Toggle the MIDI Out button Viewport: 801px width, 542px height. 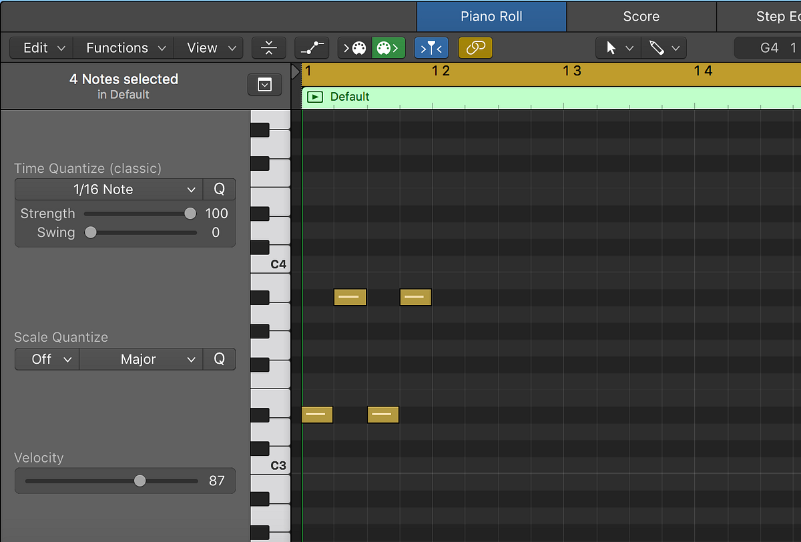[x=388, y=48]
